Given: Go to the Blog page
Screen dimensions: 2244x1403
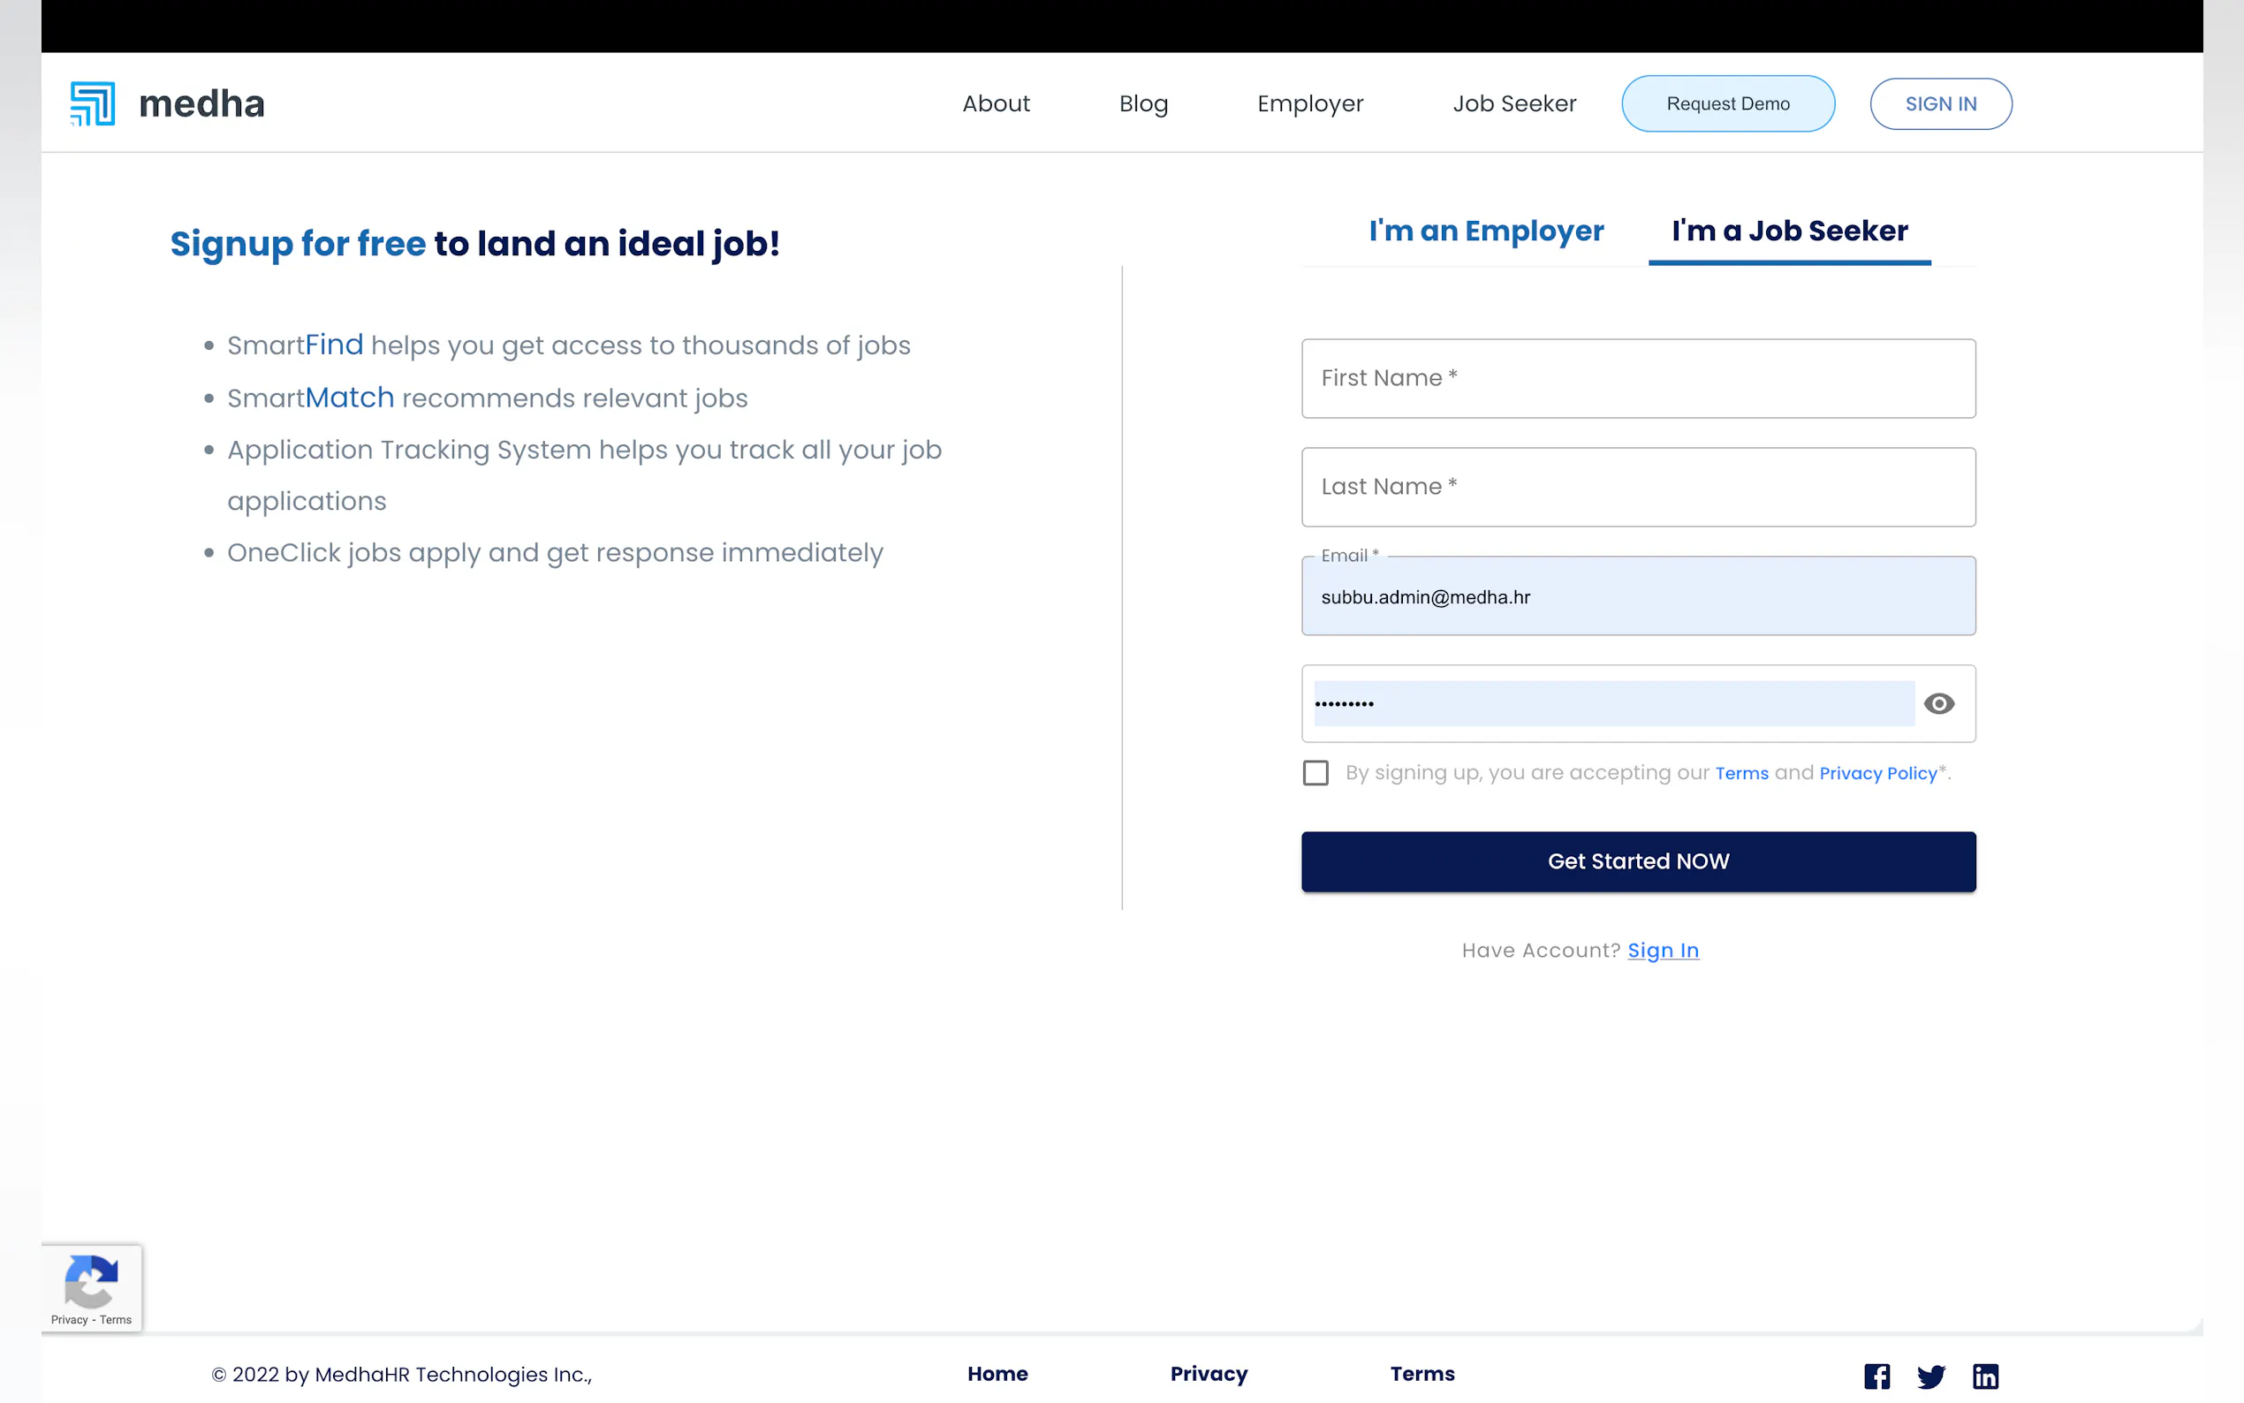Looking at the screenshot, I should pos(1143,103).
